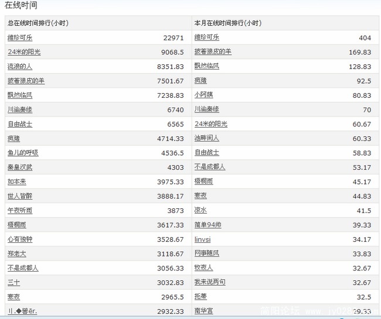Image resolution: width=381 pixels, height=319 pixels.
Task: Select the value 32.5
Action: pos(364,297)
